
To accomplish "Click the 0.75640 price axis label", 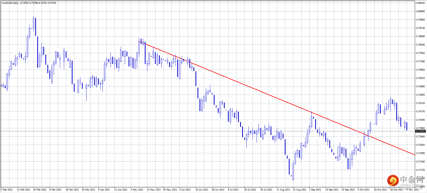I will (x=421, y=95).
